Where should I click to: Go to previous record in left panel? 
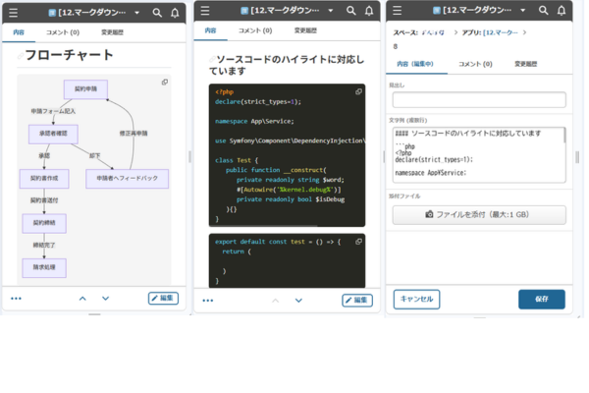[82, 299]
